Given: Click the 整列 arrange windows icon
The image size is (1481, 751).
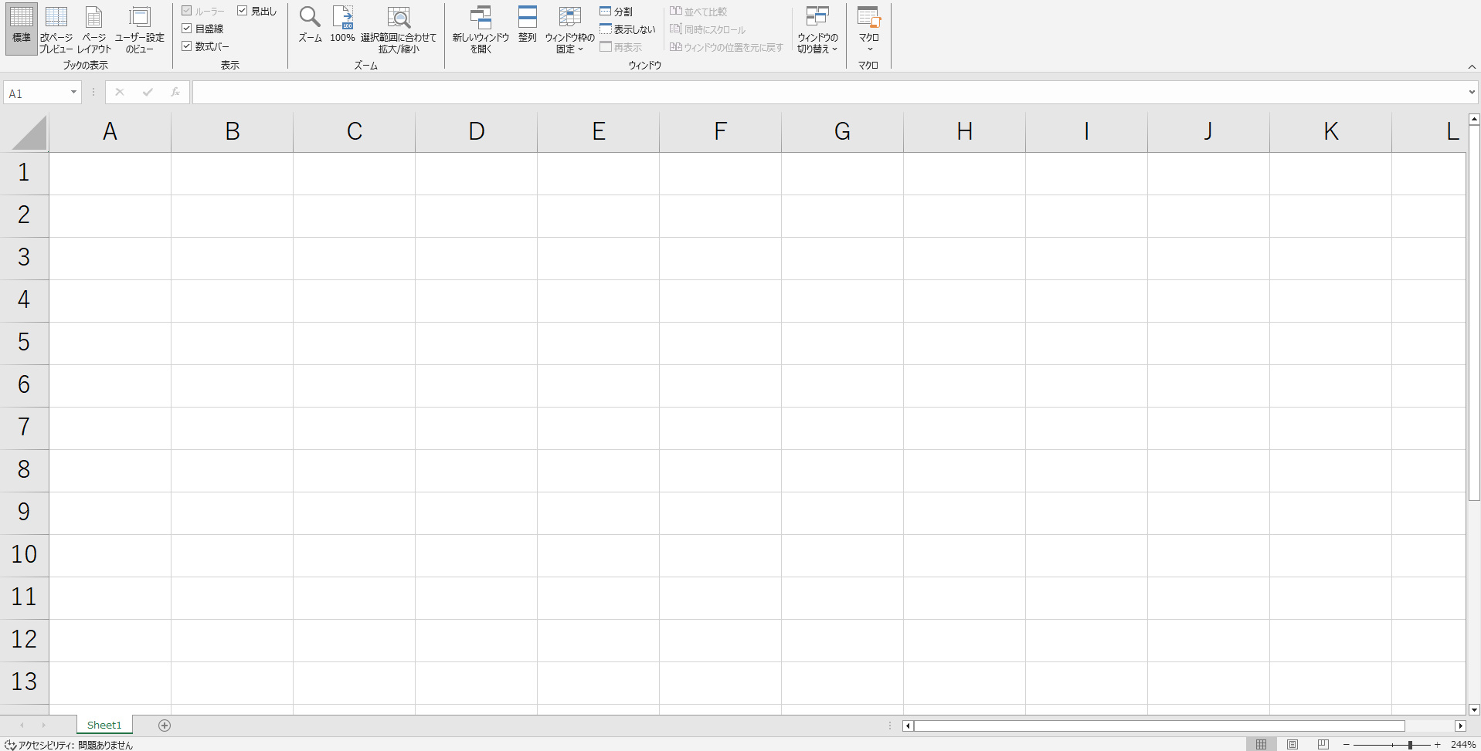Looking at the screenshot, I should pos(527,25).
